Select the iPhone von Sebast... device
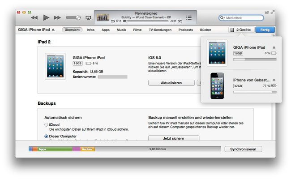 (x=241, y=86)
